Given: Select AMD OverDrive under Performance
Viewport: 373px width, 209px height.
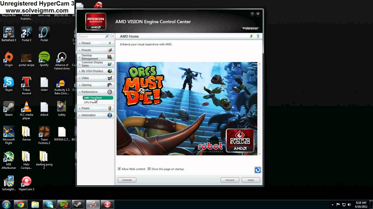Looking at the screenshot, I should point(98,98).
